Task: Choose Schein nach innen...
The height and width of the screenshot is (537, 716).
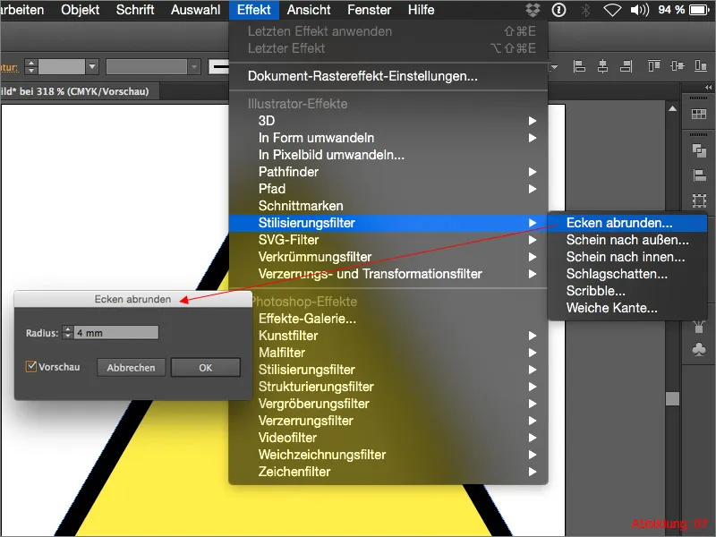Action: pos(627,257)
